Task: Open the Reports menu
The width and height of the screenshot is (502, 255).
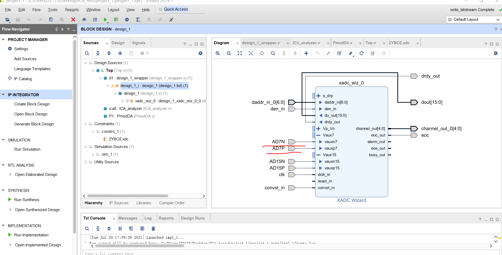Action: [x=72, y=10]
